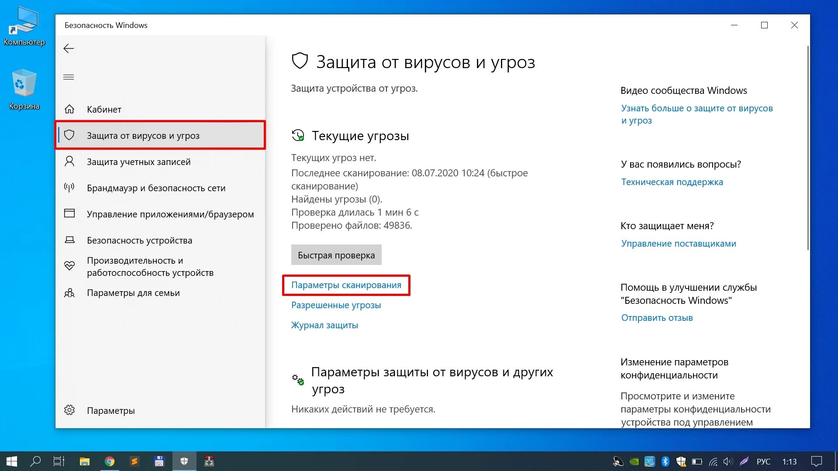
Task: Open network Wi-Fi tray icon
Action: coord(713,461)
